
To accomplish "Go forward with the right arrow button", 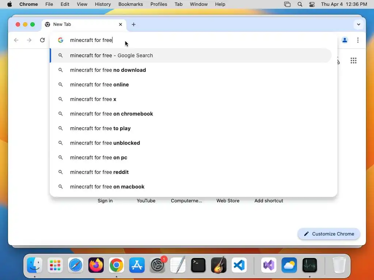I will [x=29, y=40].
